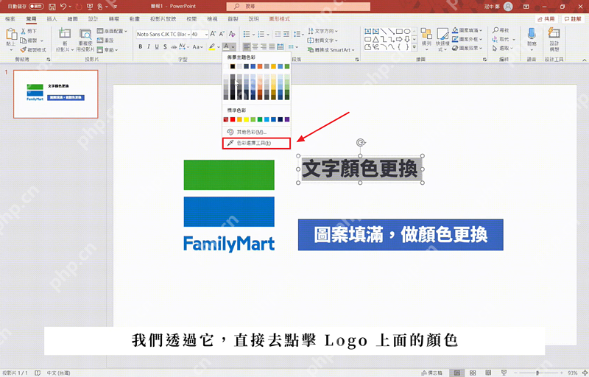Switch to the Shape Format (圖形格式) tab
Screen dimensions: 589x377
coord(280,18)
